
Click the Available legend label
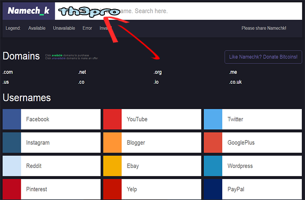click(37, 28)
